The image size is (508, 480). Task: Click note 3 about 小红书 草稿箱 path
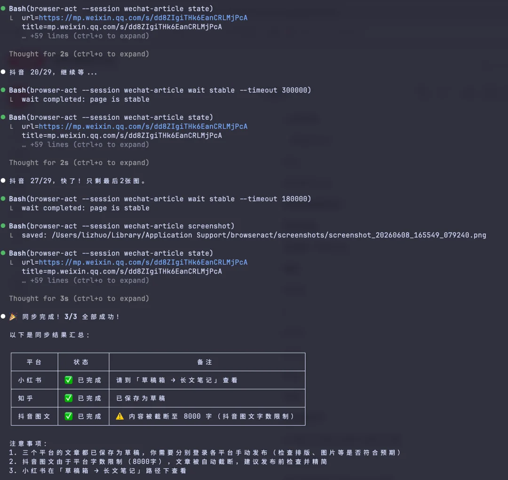point(98,471)
